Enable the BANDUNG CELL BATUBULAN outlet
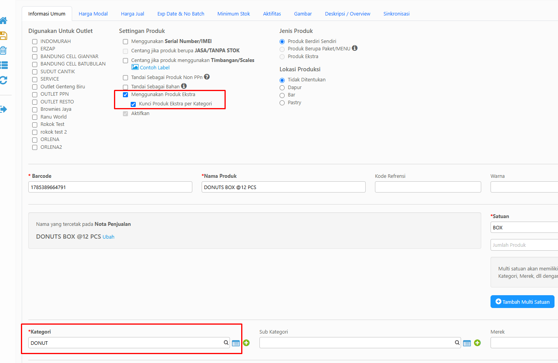This screenshot has height=363, width=558. 35,64
